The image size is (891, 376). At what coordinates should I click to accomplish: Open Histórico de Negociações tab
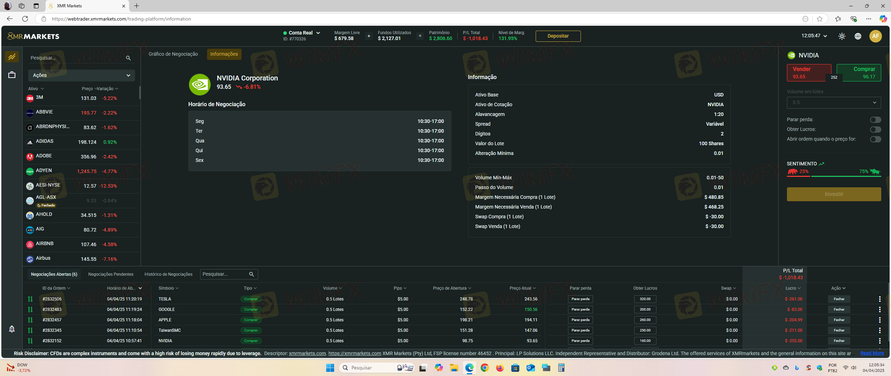pyautogui.click(x=168, y=274)
